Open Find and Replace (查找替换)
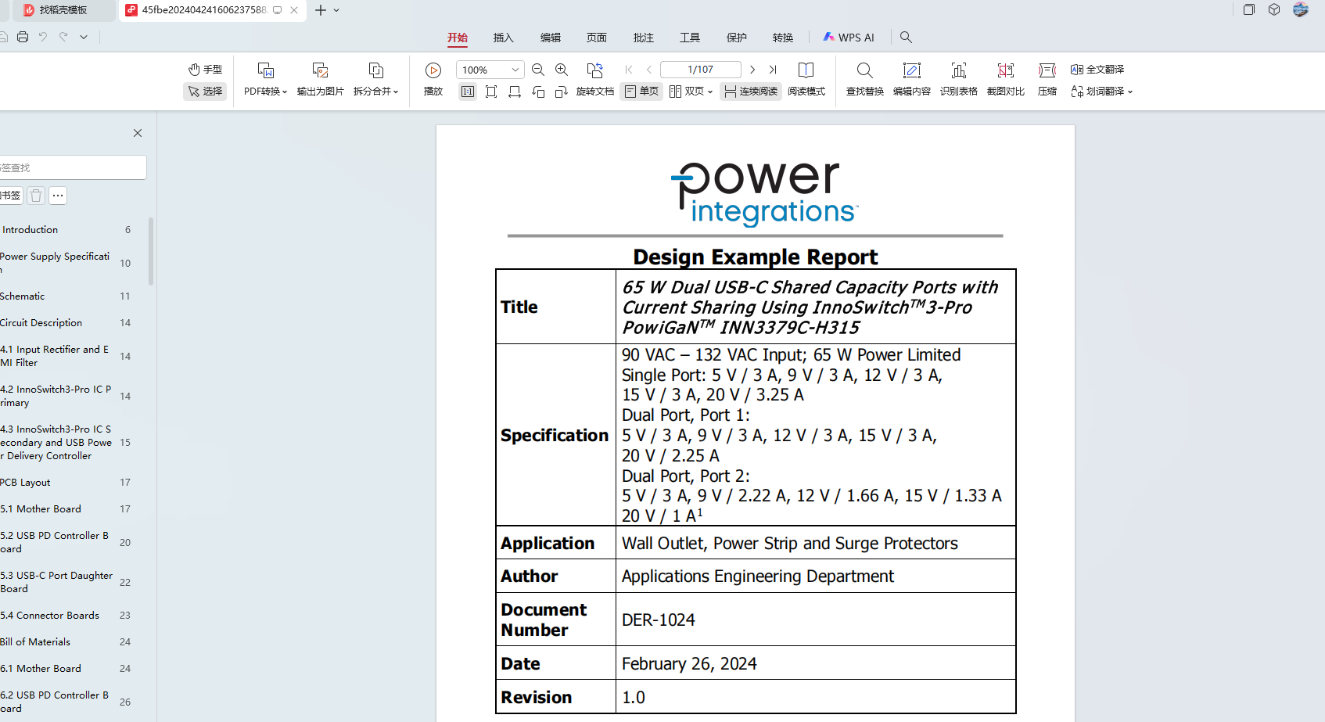Screen dimensions: 1325x722 point(865,80)
